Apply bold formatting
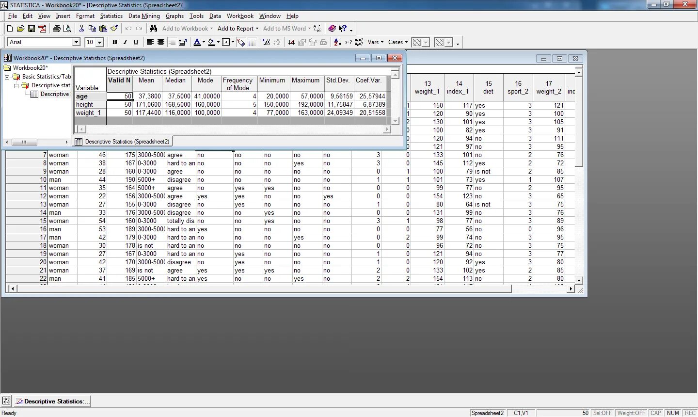The height and width of the screenshot is (417, 698). 115,42
